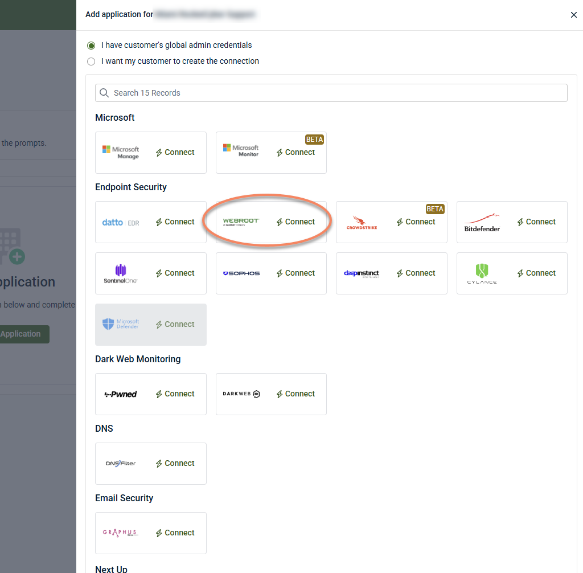
Task: Click the BETA badge on CrowdStrike
Action: pos(434,209)
